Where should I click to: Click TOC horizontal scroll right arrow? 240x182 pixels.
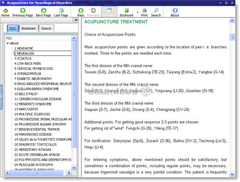[69, 173]
